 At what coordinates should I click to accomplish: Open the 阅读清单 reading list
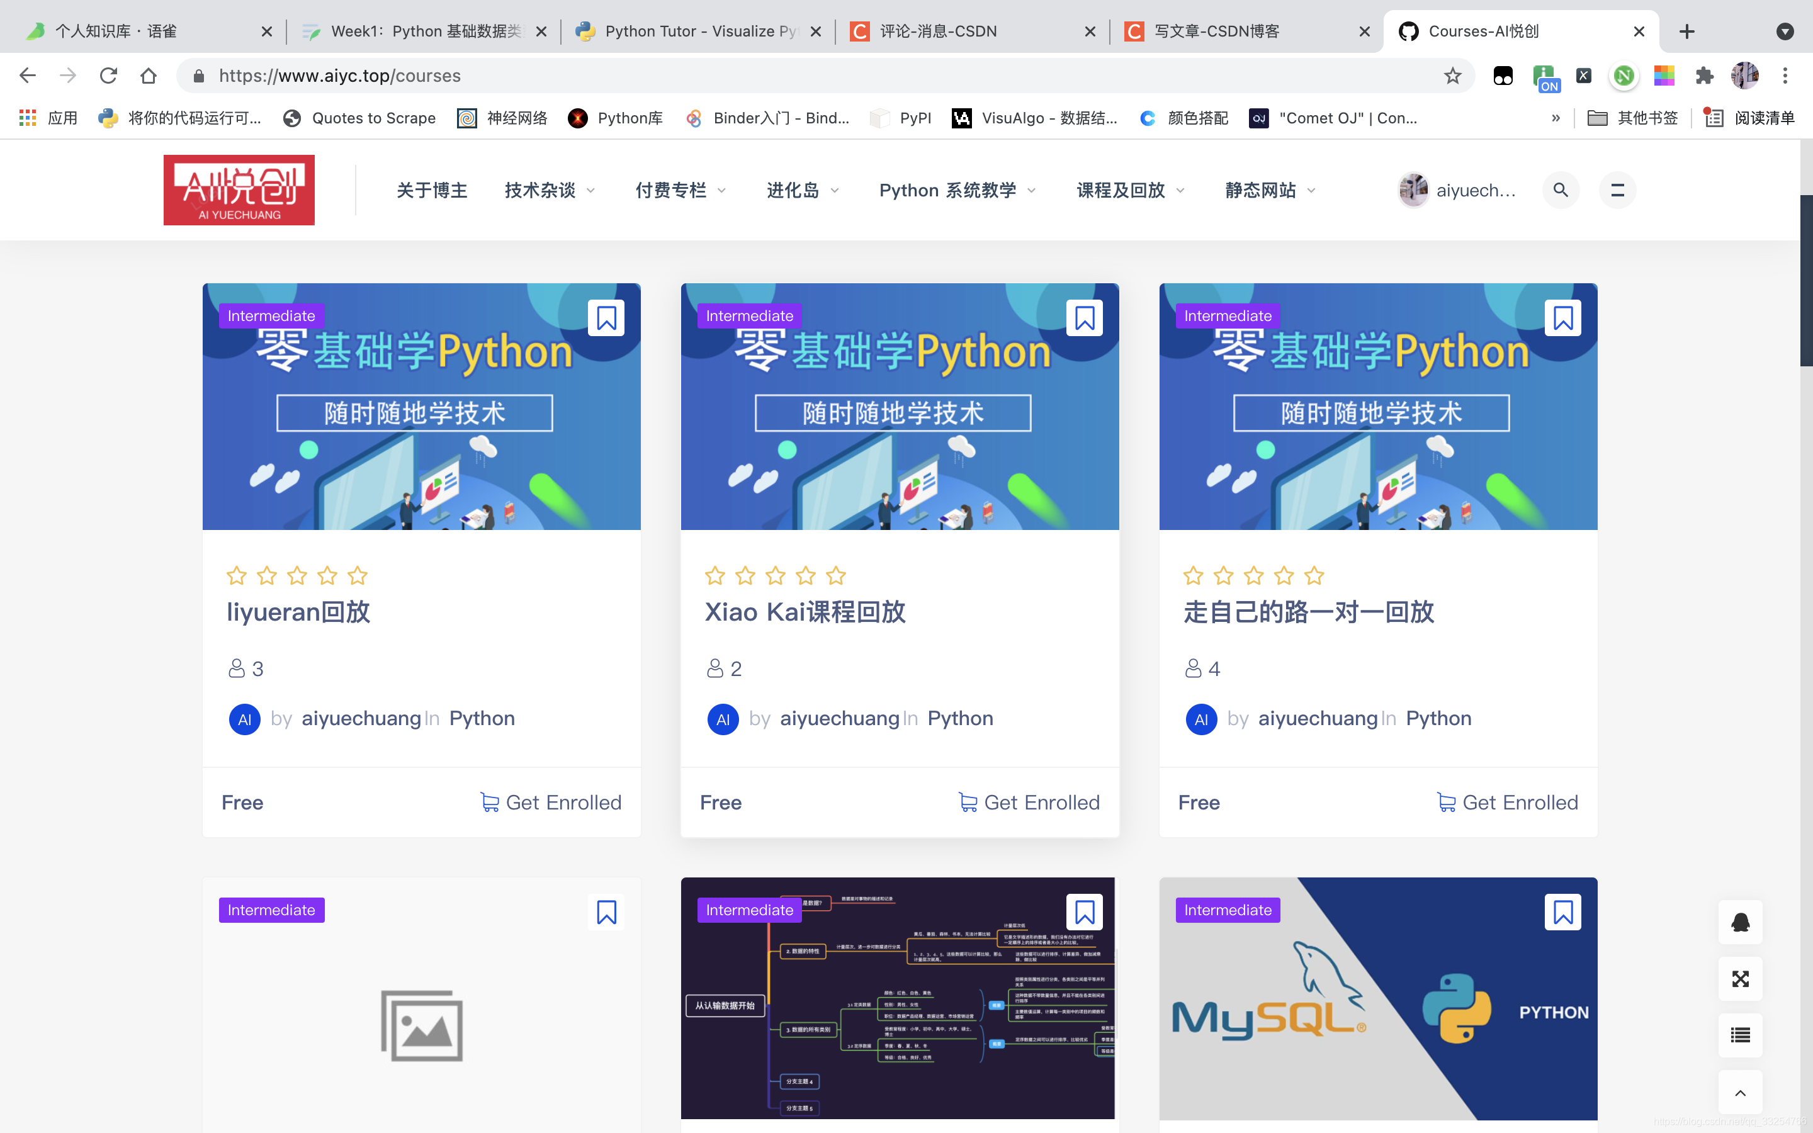tap(1750, 118)
